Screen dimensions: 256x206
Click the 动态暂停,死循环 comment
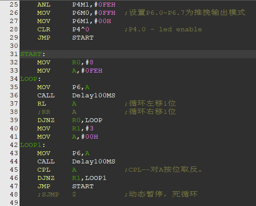click(161, 195)
